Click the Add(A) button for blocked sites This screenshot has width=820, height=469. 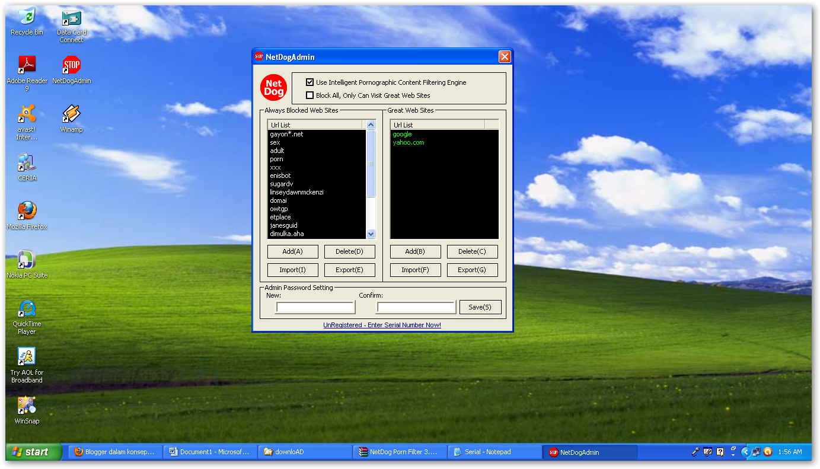click(293, 251)
